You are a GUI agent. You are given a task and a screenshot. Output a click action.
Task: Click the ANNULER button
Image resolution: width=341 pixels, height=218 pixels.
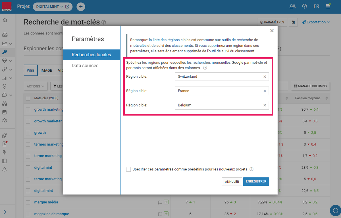(x=232, y=182)
